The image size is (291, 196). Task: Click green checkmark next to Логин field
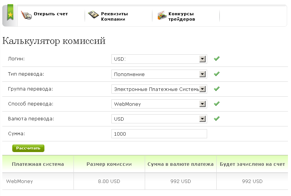[x=217, y=59]
